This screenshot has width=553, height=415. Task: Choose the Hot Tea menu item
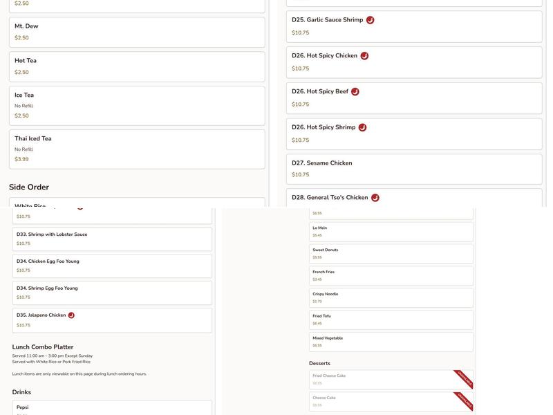[x=137, y=66]
